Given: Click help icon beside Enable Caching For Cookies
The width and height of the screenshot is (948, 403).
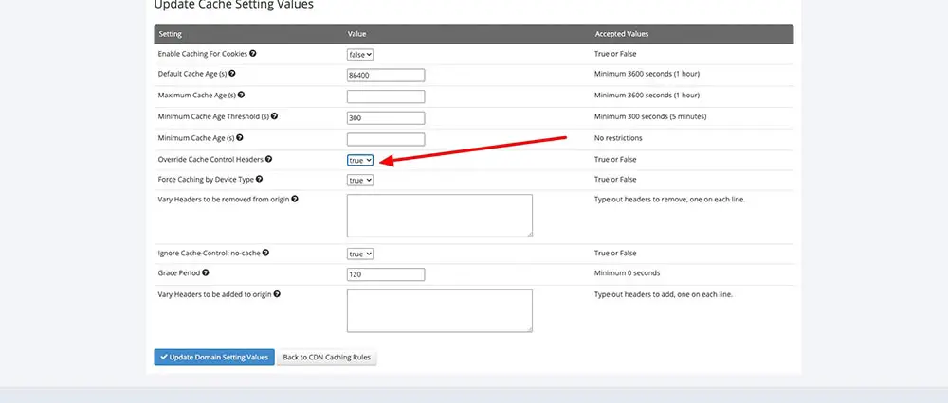Looking at the screenshot, I should click(x=253, y=53).
